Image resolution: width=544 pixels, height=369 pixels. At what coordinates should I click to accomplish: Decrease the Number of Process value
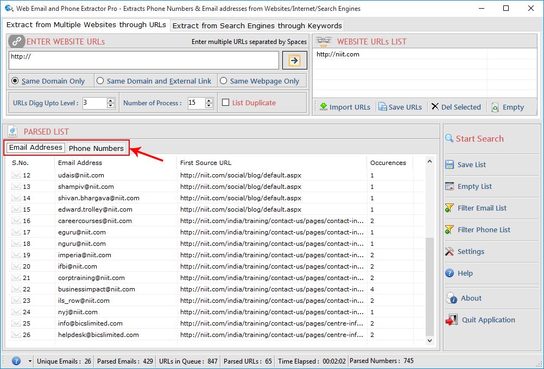point(209,105)
